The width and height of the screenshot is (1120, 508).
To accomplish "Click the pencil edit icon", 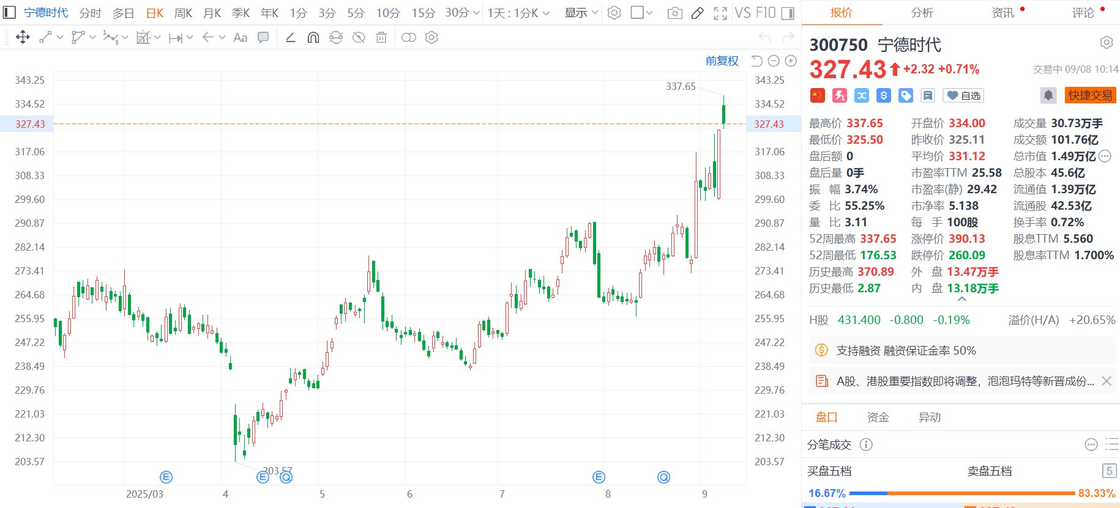I will tap(697, 13).
